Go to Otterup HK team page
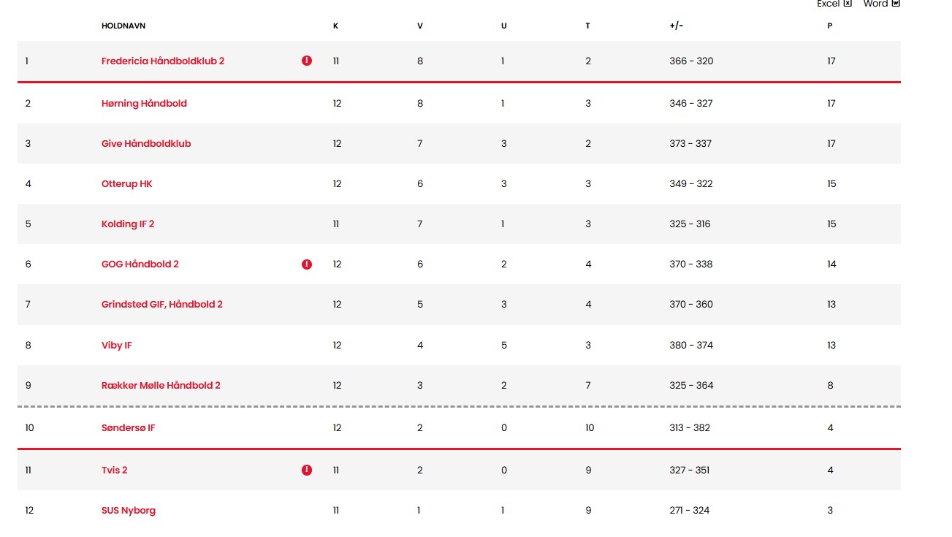952x537 pixels. (126, 184)
